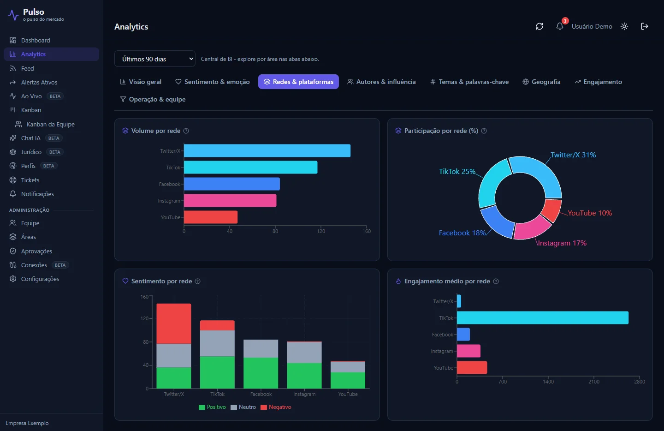The width and height of the screenshot is (664, 431).
Task: Go to Feed in the sidebar
Action: point(51,68)
